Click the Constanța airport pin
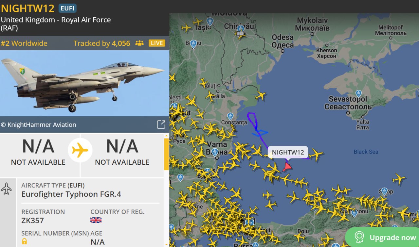Image resolution: width=419 pixels, height=247 pixels. point(230,116)
